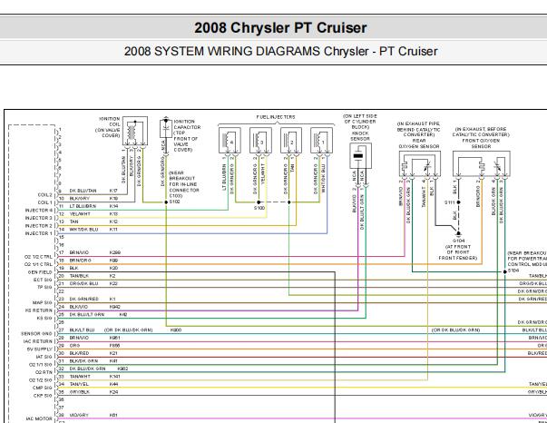Click the 'KS RETURN' pin label
This screenshot has width=547, height=423.
pos(39,310)
